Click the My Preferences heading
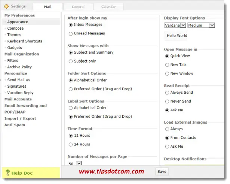 pyautogui.click(x=19, y=15)
